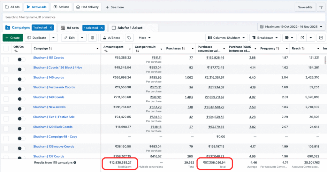Click the tag label icon
Screen dimensions: 327x172
pyautogui.click(x=129, y=38)
